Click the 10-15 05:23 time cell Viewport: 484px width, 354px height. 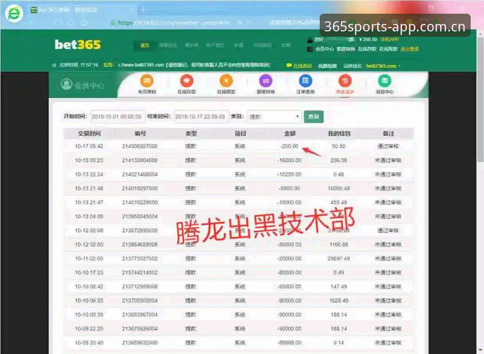click(x=89, y=160)
